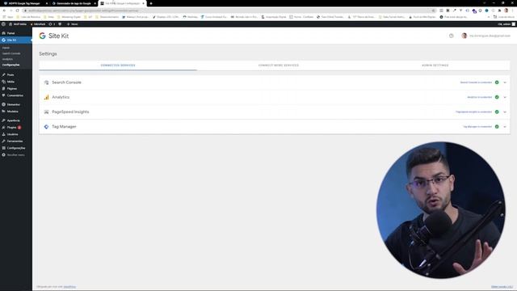Open the Aparência sidebar menu
Image resolution: width=517 pixels, height=291 pixels.
[13, 120]
